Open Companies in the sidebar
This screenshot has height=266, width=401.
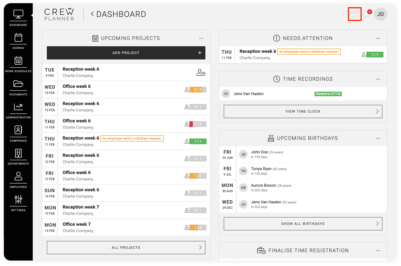[x=18, y=134]
